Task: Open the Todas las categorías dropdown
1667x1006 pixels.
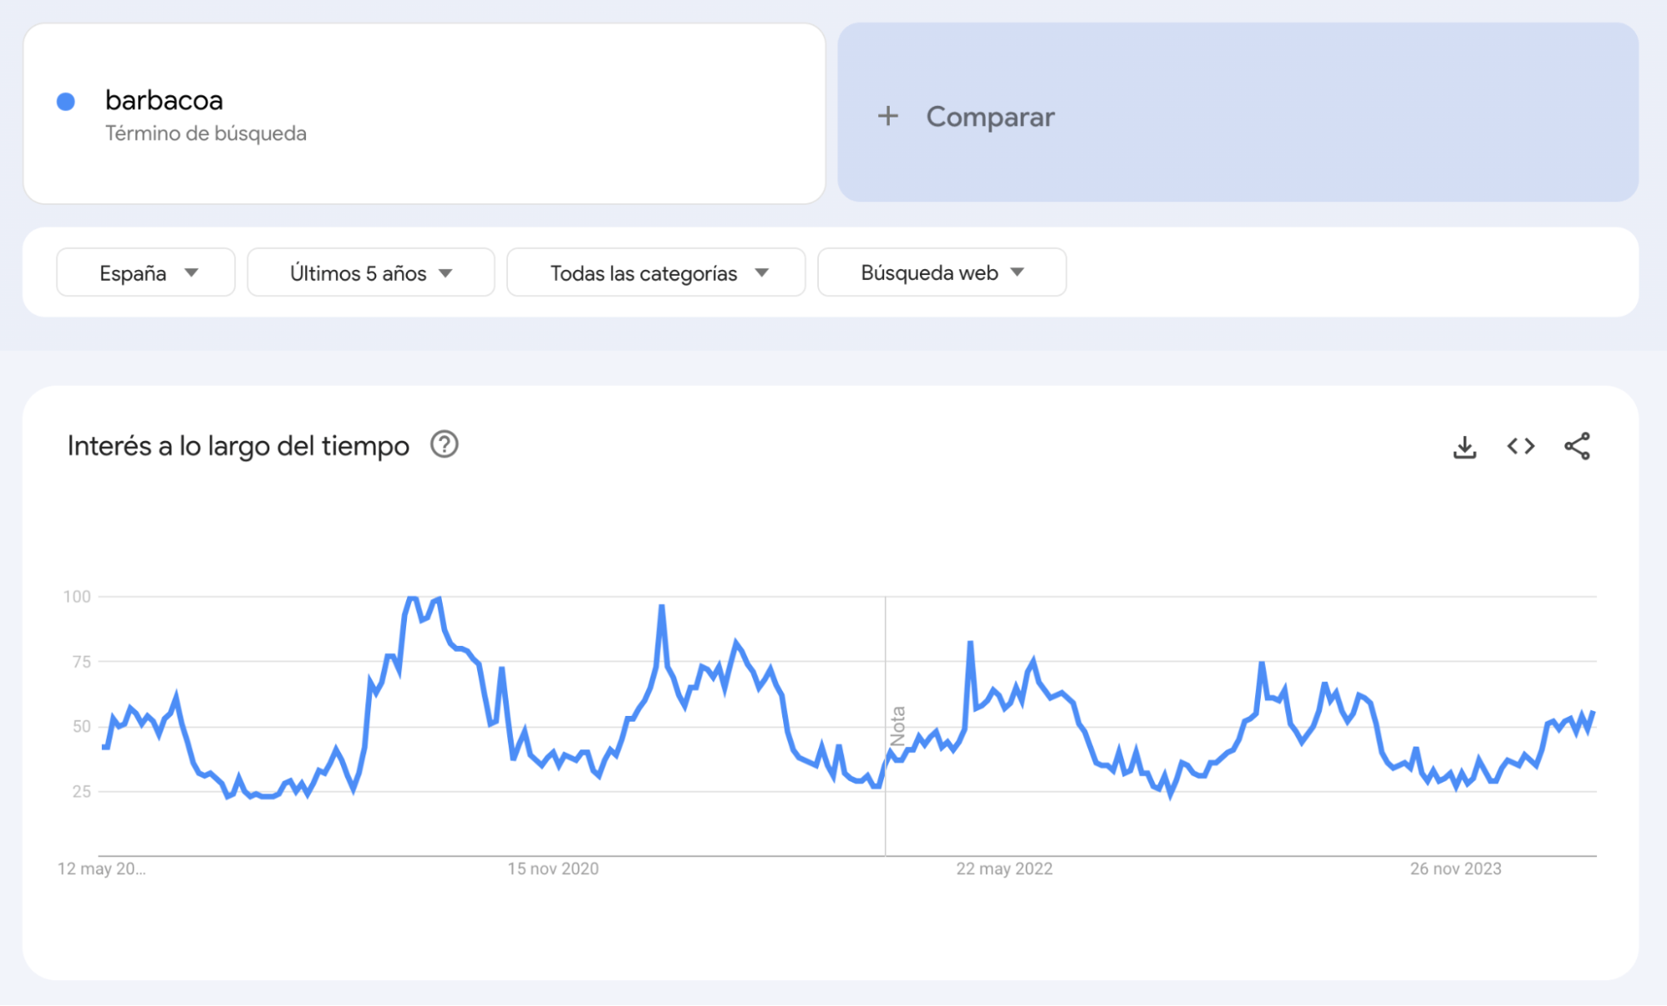Action: (656, 272)
